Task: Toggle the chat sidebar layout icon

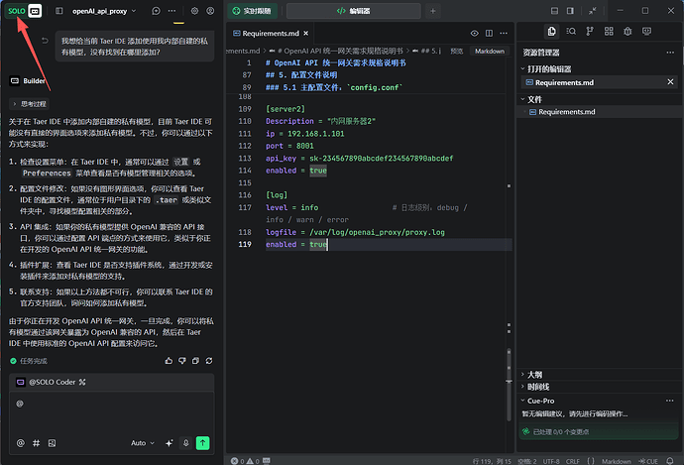Action: pos(59,11)
